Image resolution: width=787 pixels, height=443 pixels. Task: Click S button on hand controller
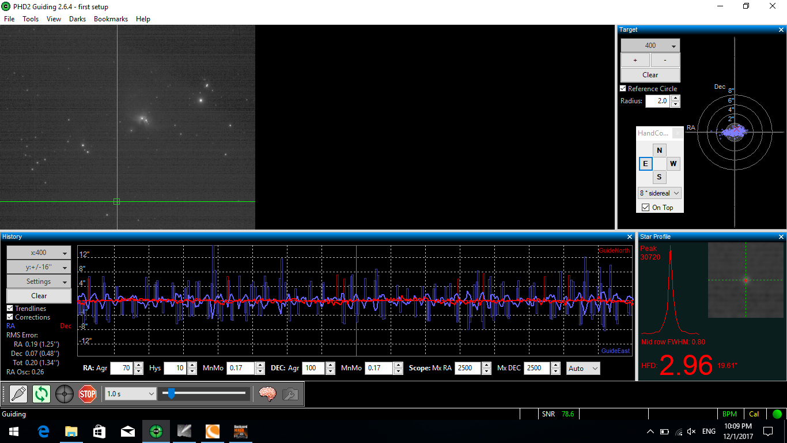[660, 177]
